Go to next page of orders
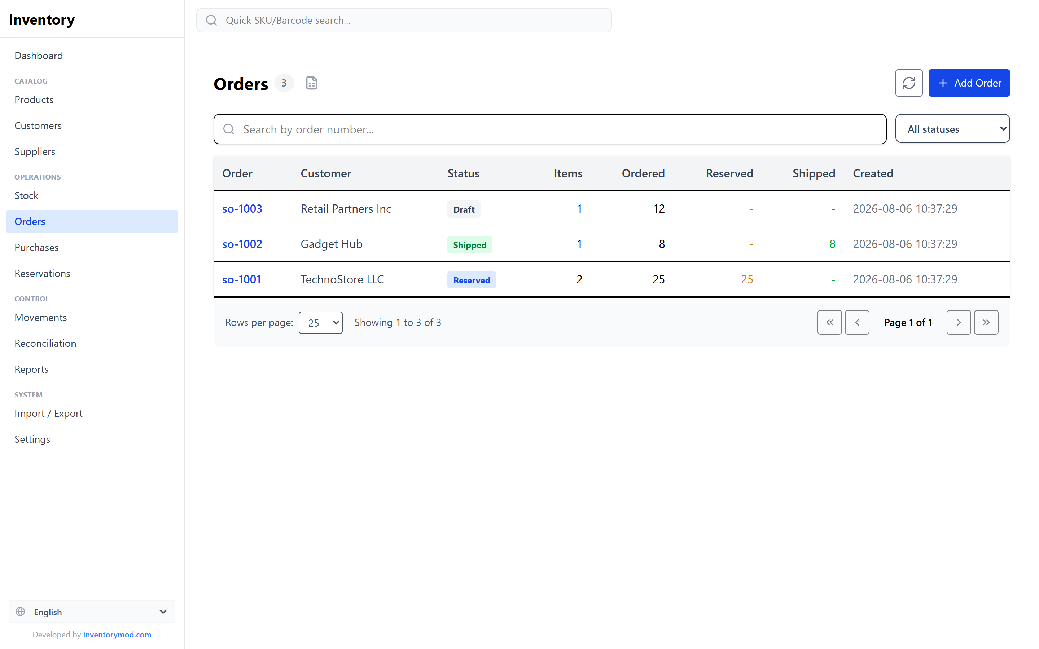 [958, 322]
